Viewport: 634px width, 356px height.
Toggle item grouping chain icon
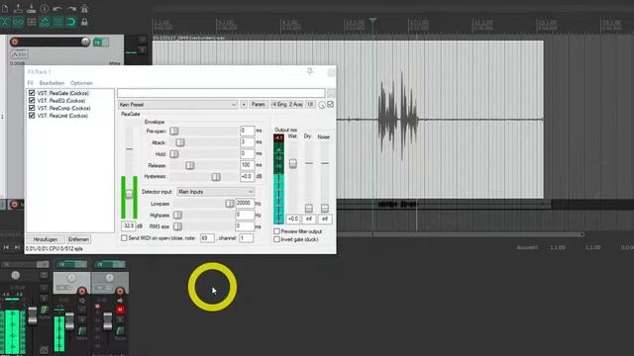pos(18,22)
